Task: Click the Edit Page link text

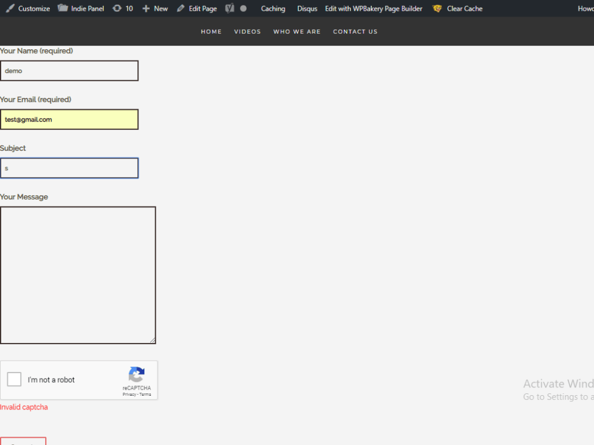Action: point(203,8)
